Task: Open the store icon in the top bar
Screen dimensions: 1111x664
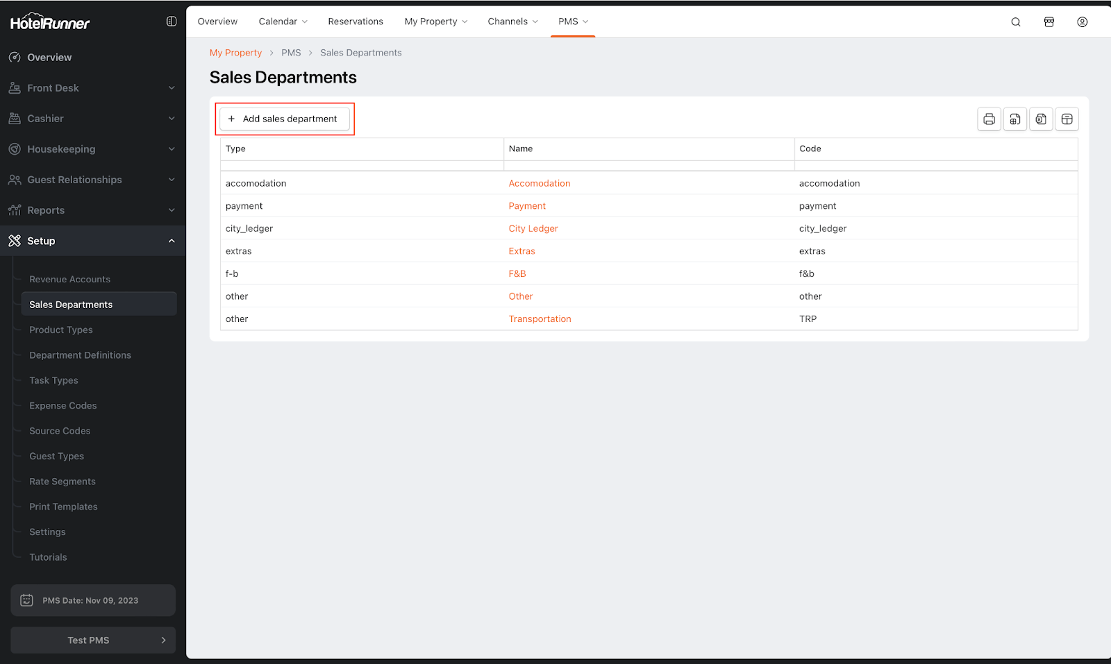Action: [1049, 22]
